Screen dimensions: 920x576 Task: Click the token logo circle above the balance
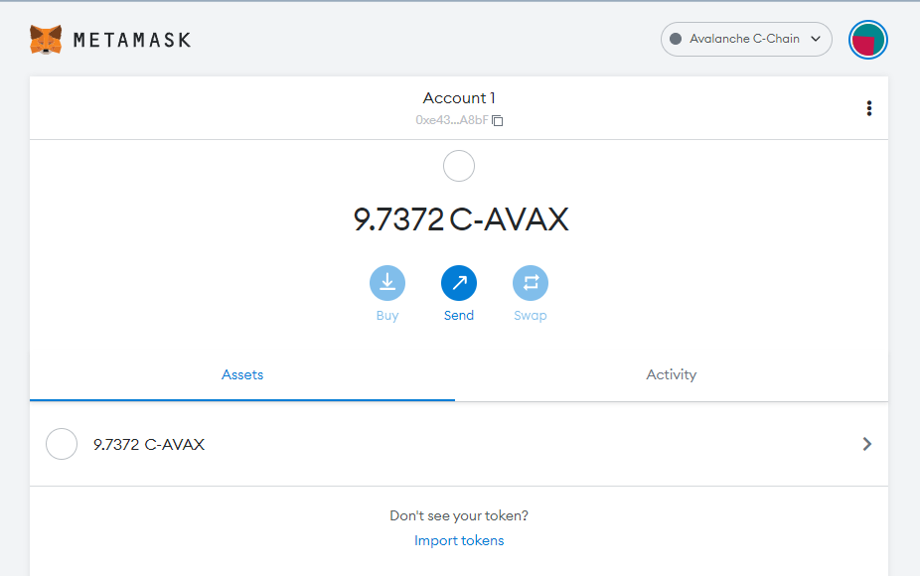pos(459,166)
